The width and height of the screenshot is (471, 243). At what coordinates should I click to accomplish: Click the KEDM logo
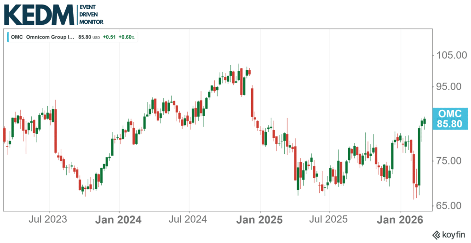click(38, 14)
